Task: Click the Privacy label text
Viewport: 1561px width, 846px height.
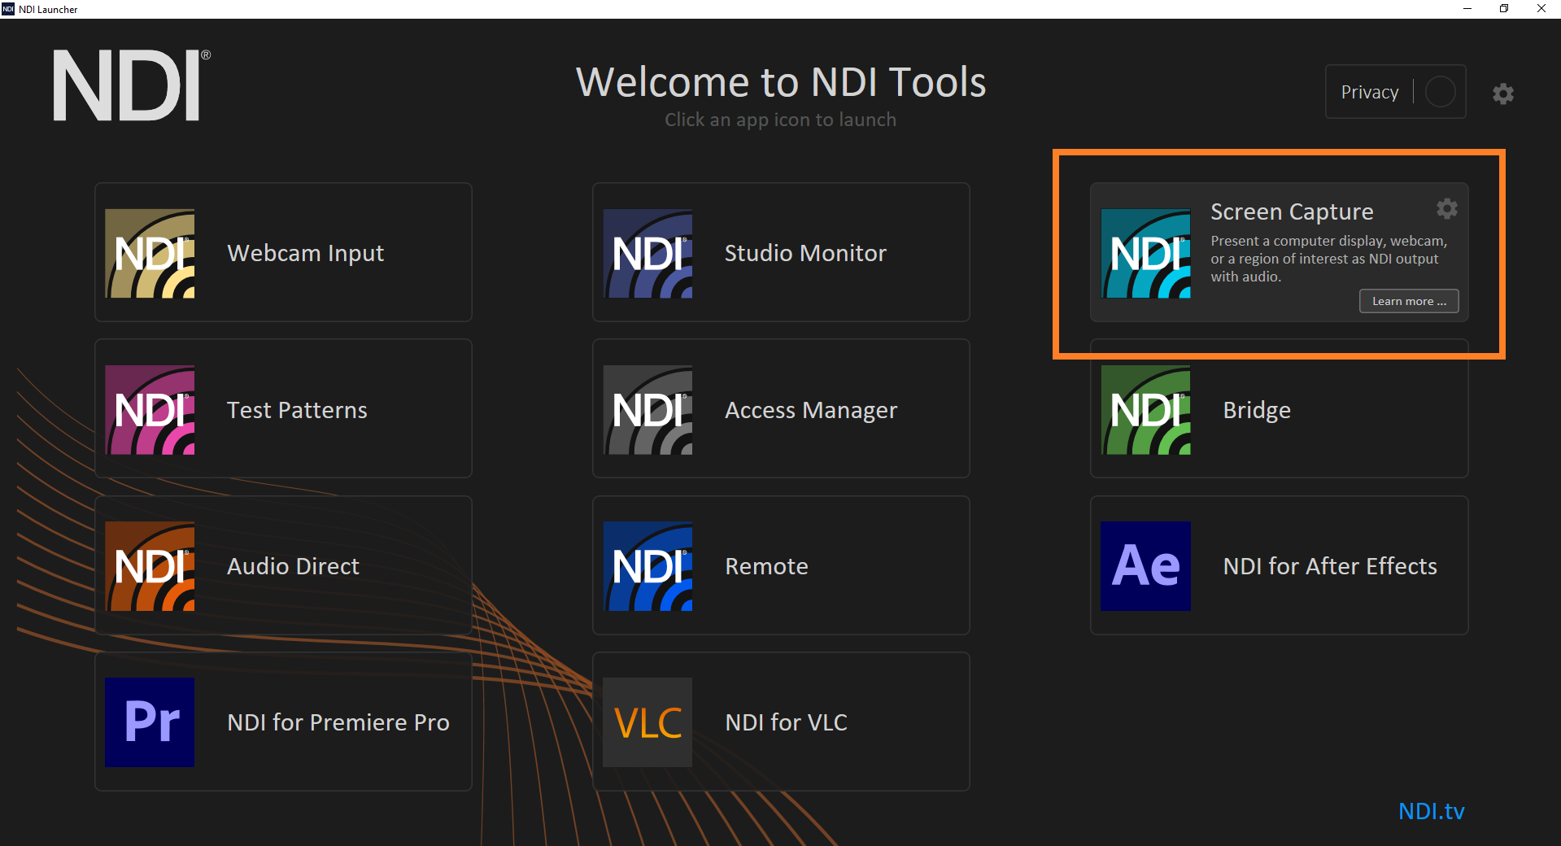Action: click(x=1370, y=92)
